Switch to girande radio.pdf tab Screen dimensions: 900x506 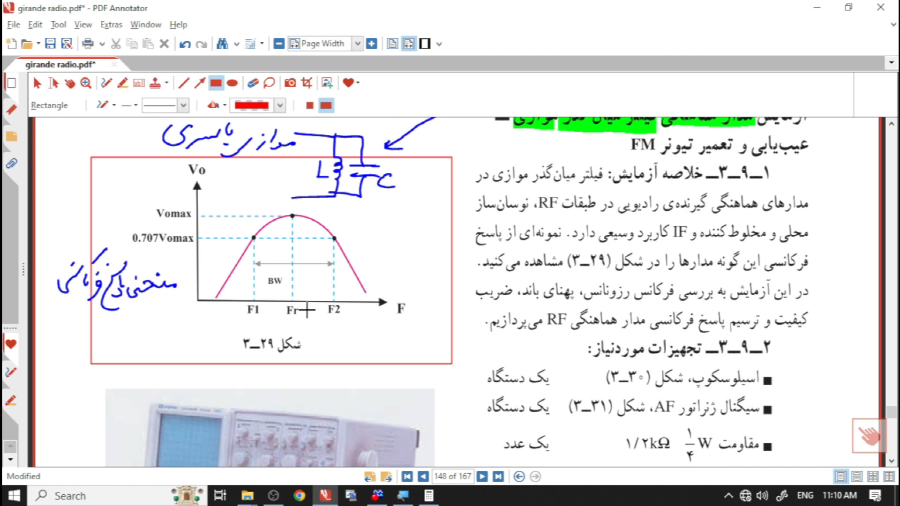point(60,64)
